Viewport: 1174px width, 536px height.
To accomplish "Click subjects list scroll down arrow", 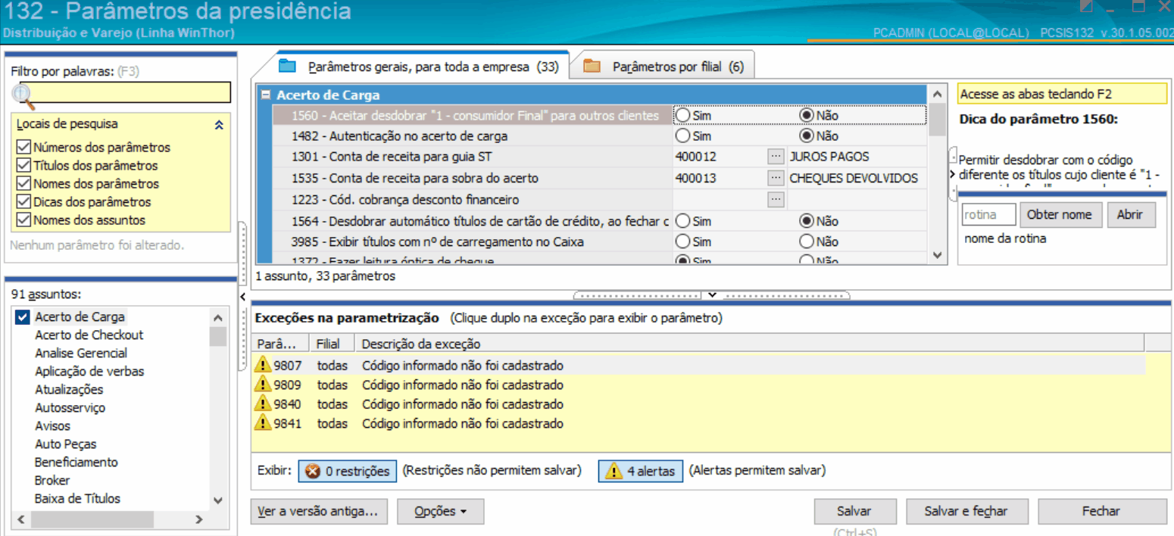I will [x=218, y=500].
